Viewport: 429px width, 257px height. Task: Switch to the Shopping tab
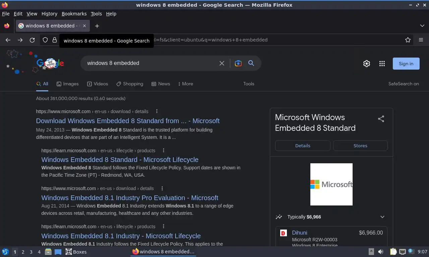[130, 84]
